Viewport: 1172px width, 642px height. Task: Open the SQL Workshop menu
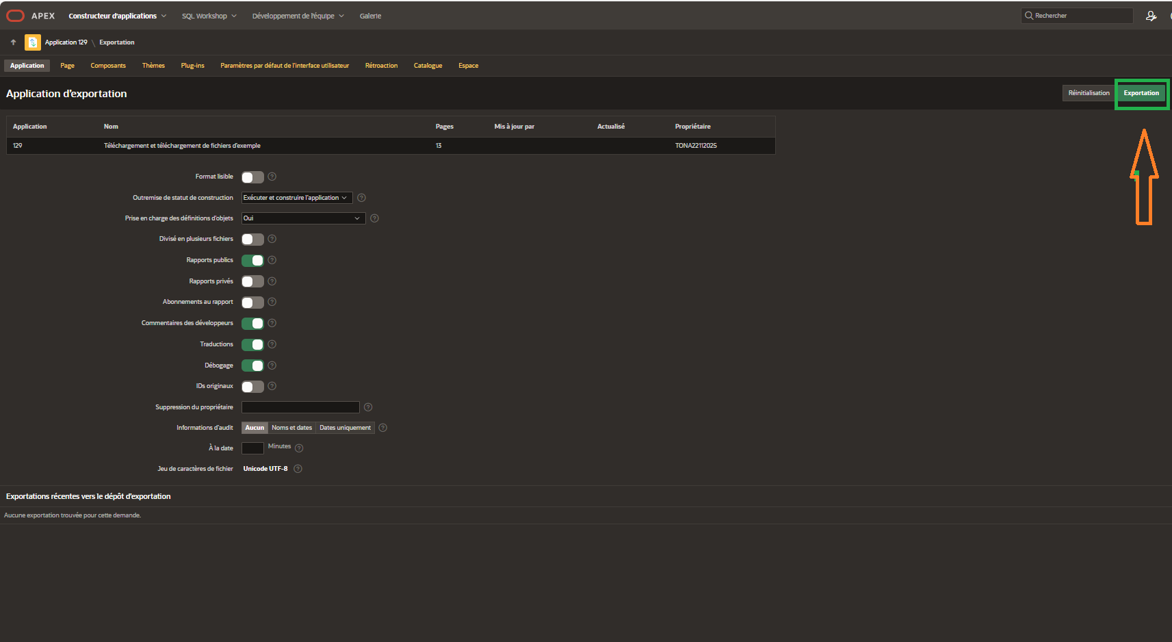pyautogui.click(x=209, y=16)
